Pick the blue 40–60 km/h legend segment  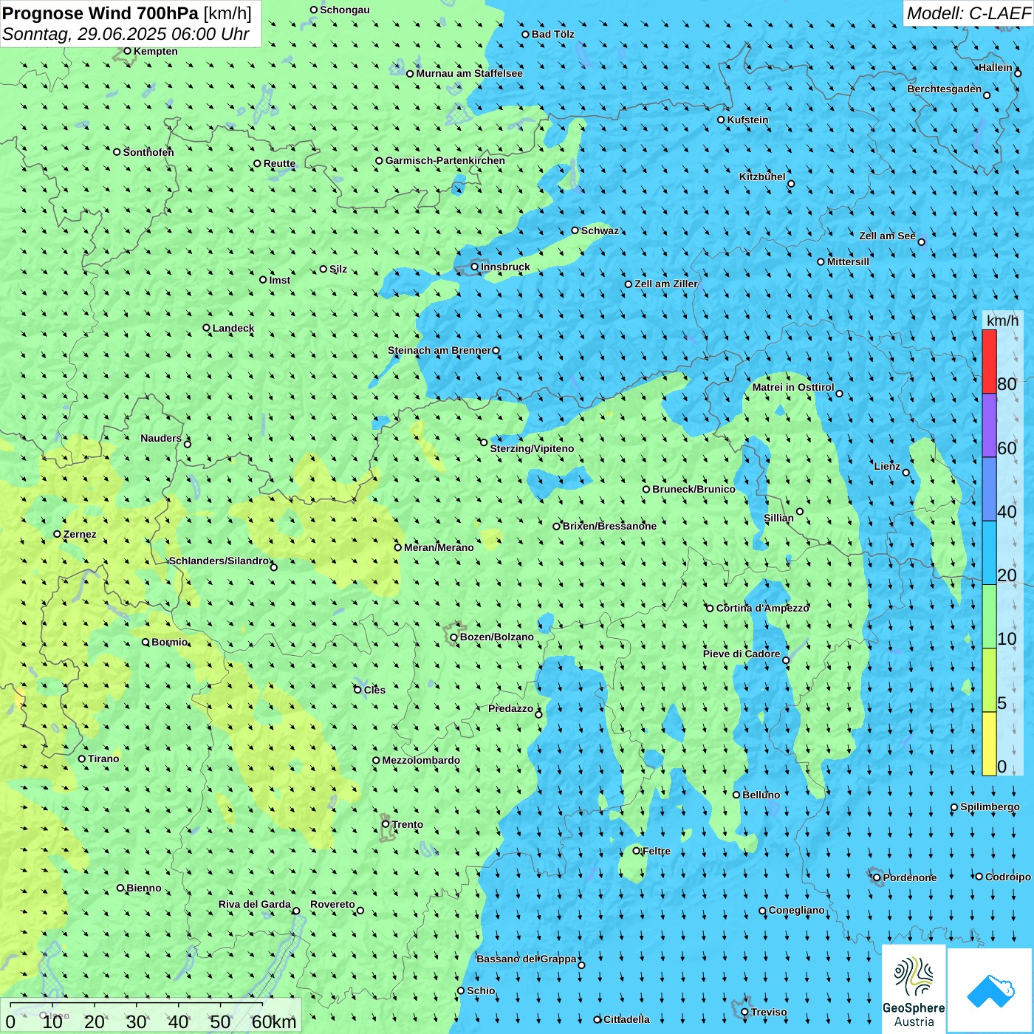click(x=989, y=490)
